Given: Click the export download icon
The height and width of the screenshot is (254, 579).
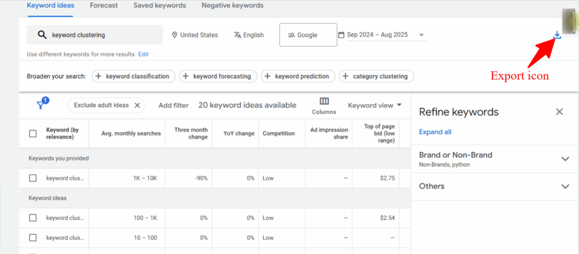Looking at the screenshot, I should click(557, 35).
